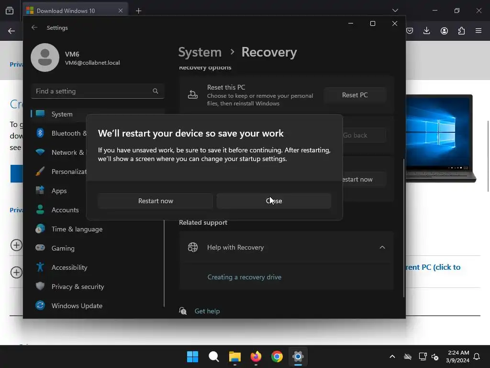Click the Apps icon in the sidebar
The width and height of the screenshot is (490, 368).
tap(40, 190)
